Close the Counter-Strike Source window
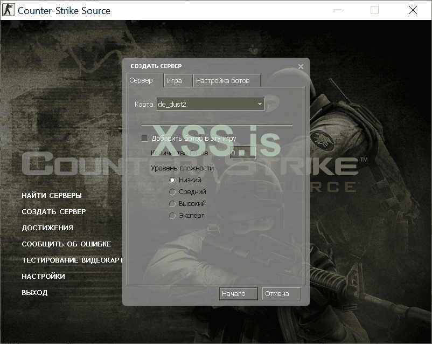Screen dimensions: 432x344 [413, 10]
